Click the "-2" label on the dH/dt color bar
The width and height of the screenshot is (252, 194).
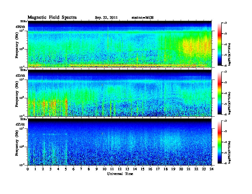(x=225, y=23)
